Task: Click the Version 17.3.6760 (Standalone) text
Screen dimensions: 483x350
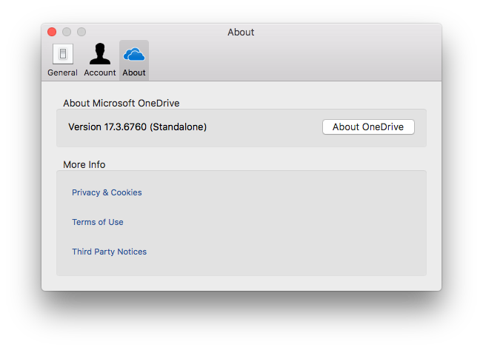Action: [x=137, y=127]
